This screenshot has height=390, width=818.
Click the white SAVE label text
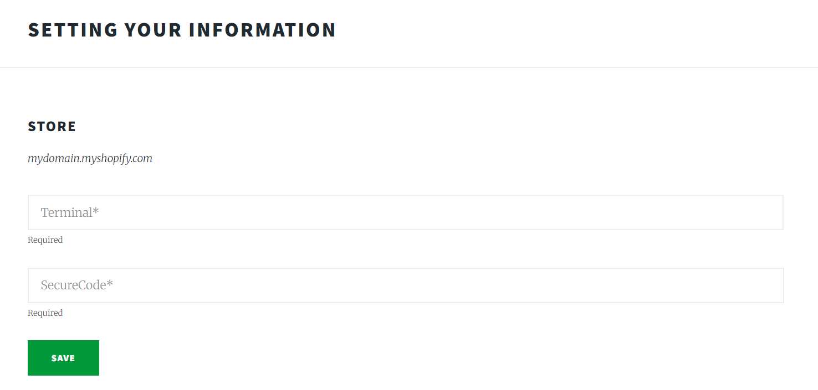63,358
